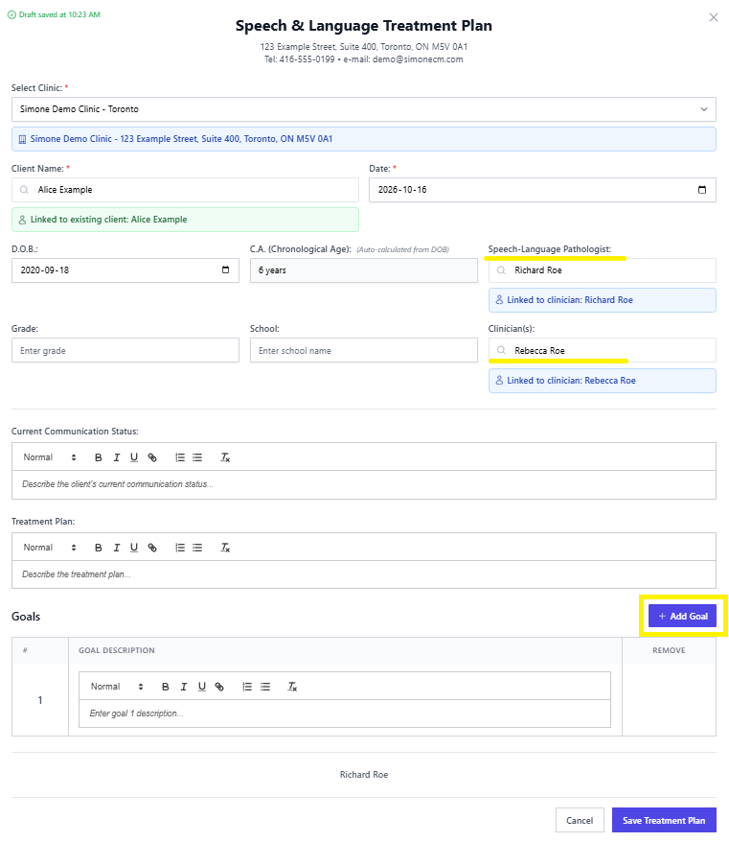This screenshot has width=729, height=842.
Task: Save the Treatment Plan
Action: [x=664, y=821]
